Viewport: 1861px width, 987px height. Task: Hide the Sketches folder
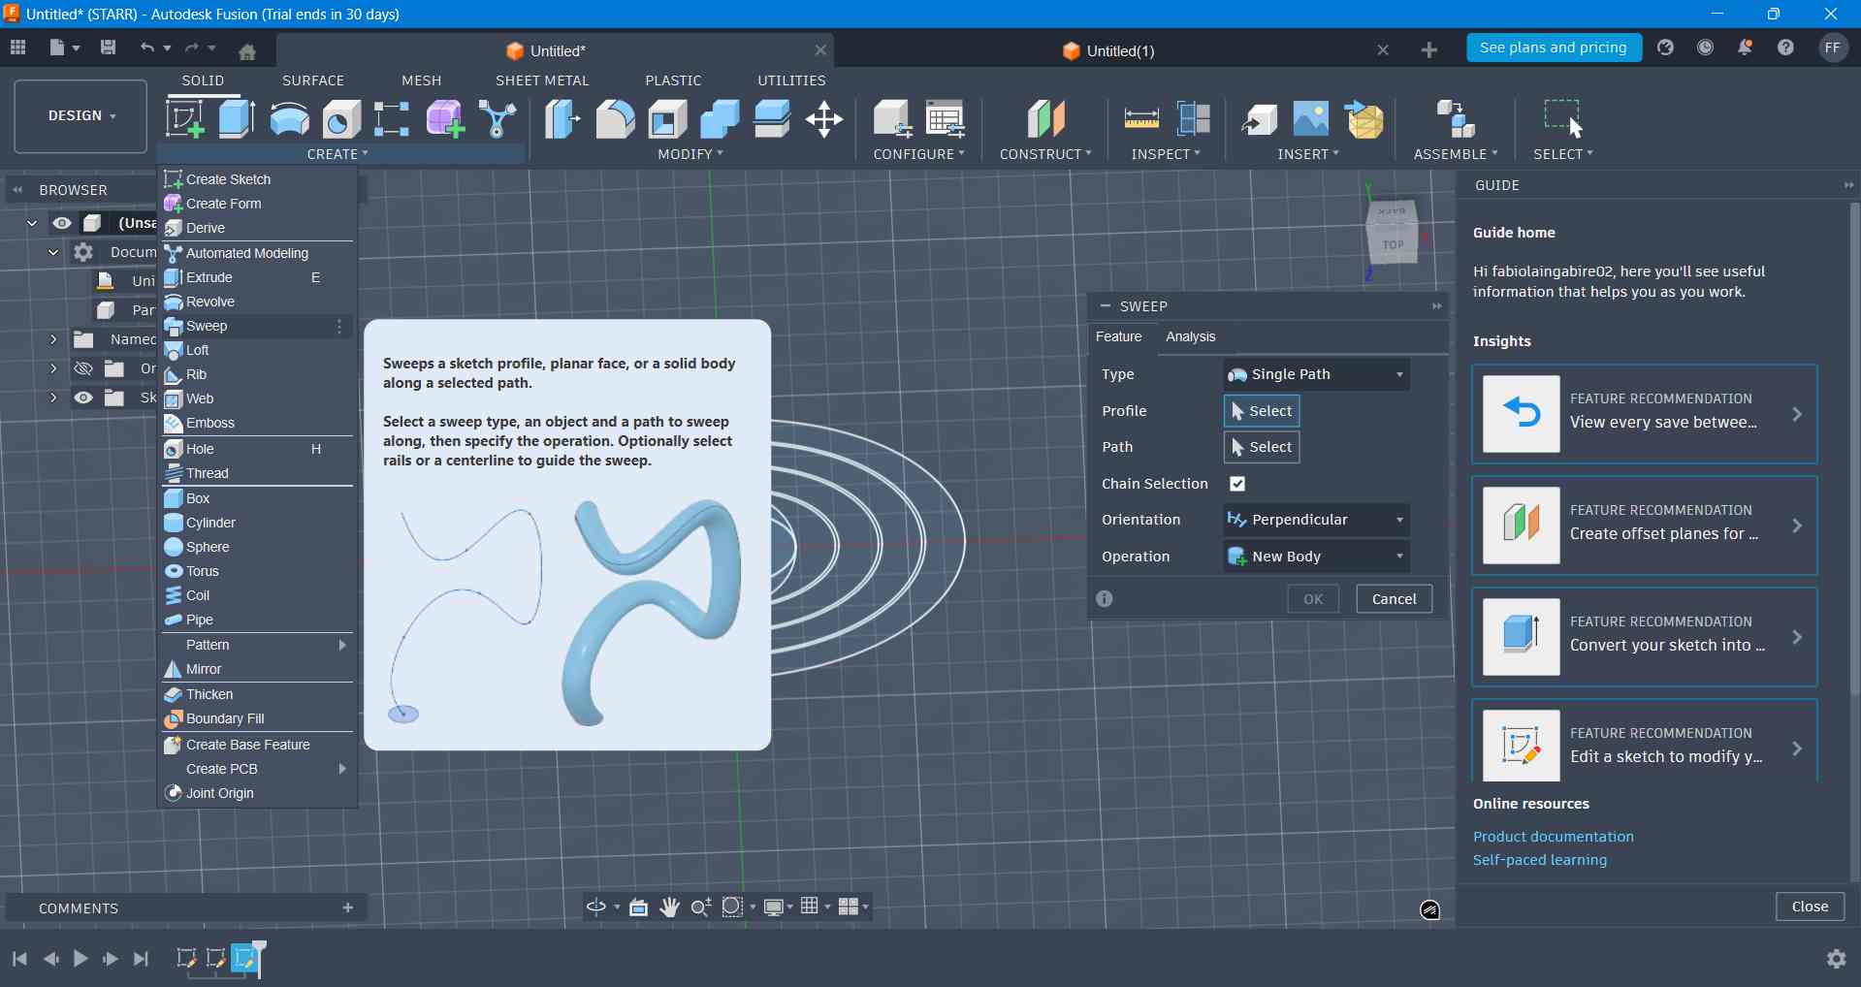83,398
